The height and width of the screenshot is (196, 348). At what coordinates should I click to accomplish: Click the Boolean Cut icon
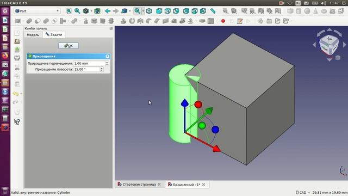click(38, 21)
